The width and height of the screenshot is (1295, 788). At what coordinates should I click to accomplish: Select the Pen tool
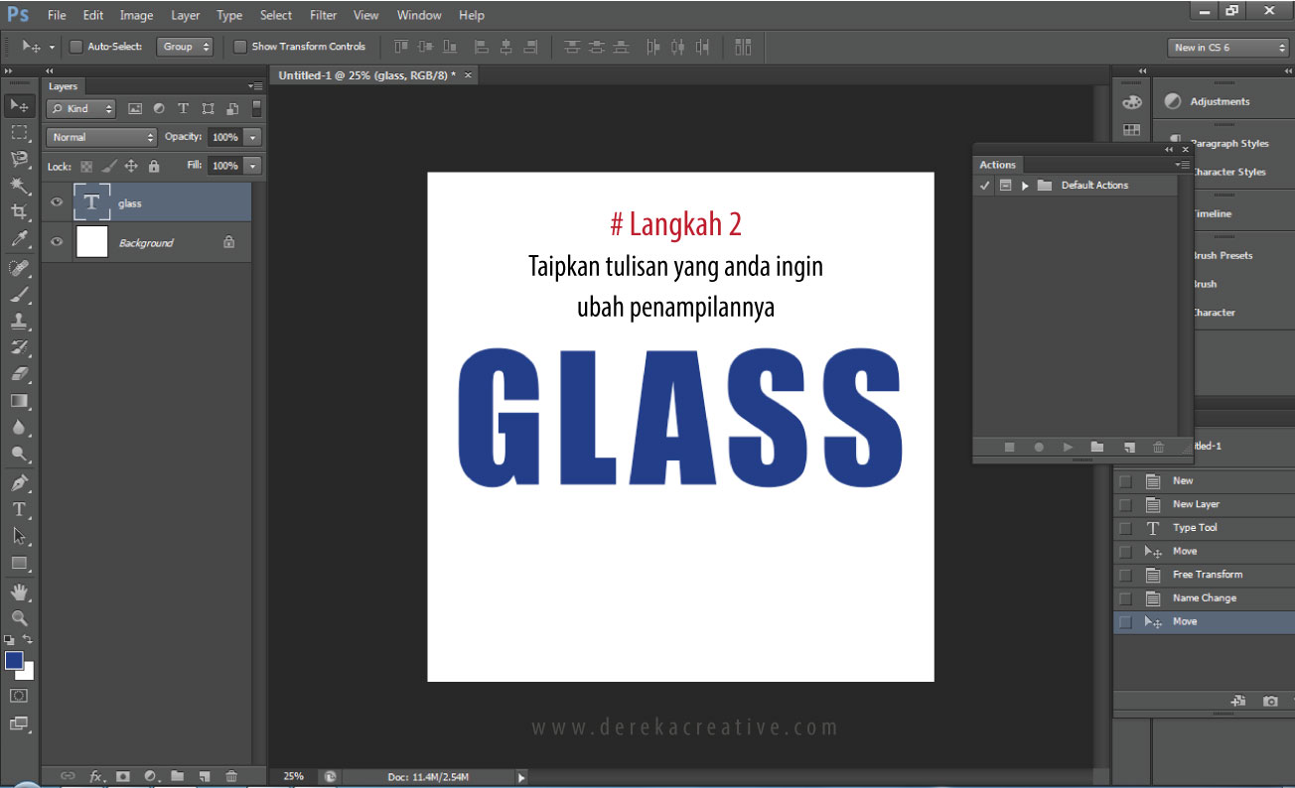[19, 483]
